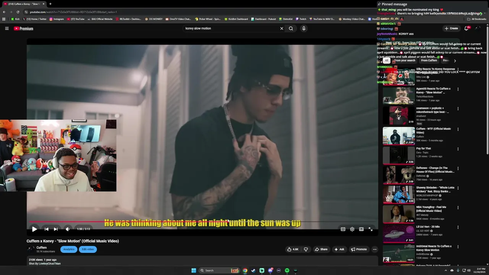489x275 pixels.
Task: Open Discord from the taskbar
Action: point(270,270)
